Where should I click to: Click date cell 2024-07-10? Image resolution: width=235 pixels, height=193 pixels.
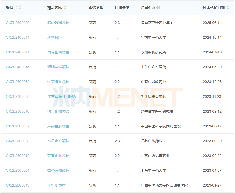[x=212, y=52]
